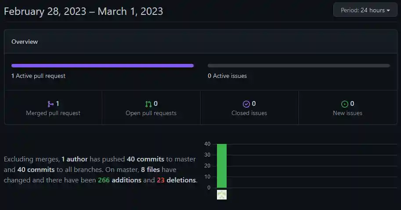Click the green open pull requests icon

pyautogui.click(x=148, y=104)
